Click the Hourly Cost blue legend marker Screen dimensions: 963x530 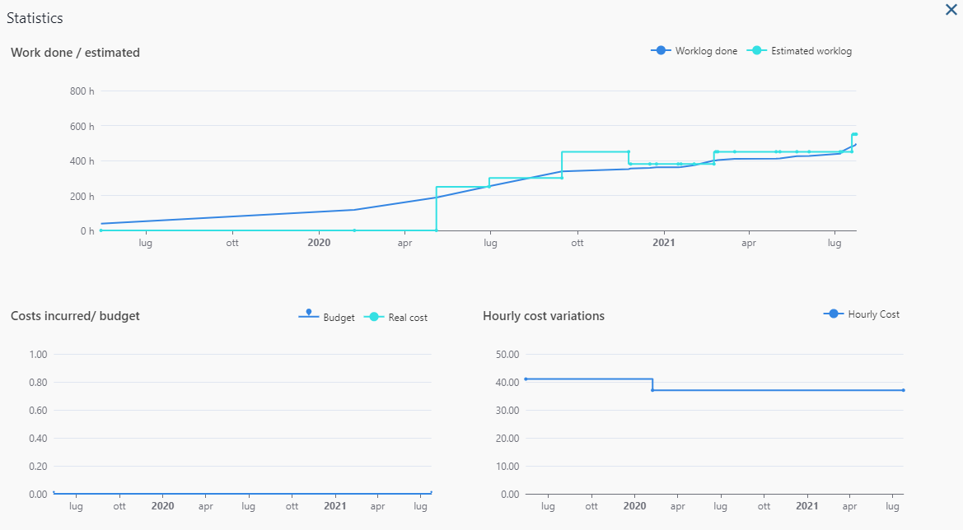pos(834,314)
